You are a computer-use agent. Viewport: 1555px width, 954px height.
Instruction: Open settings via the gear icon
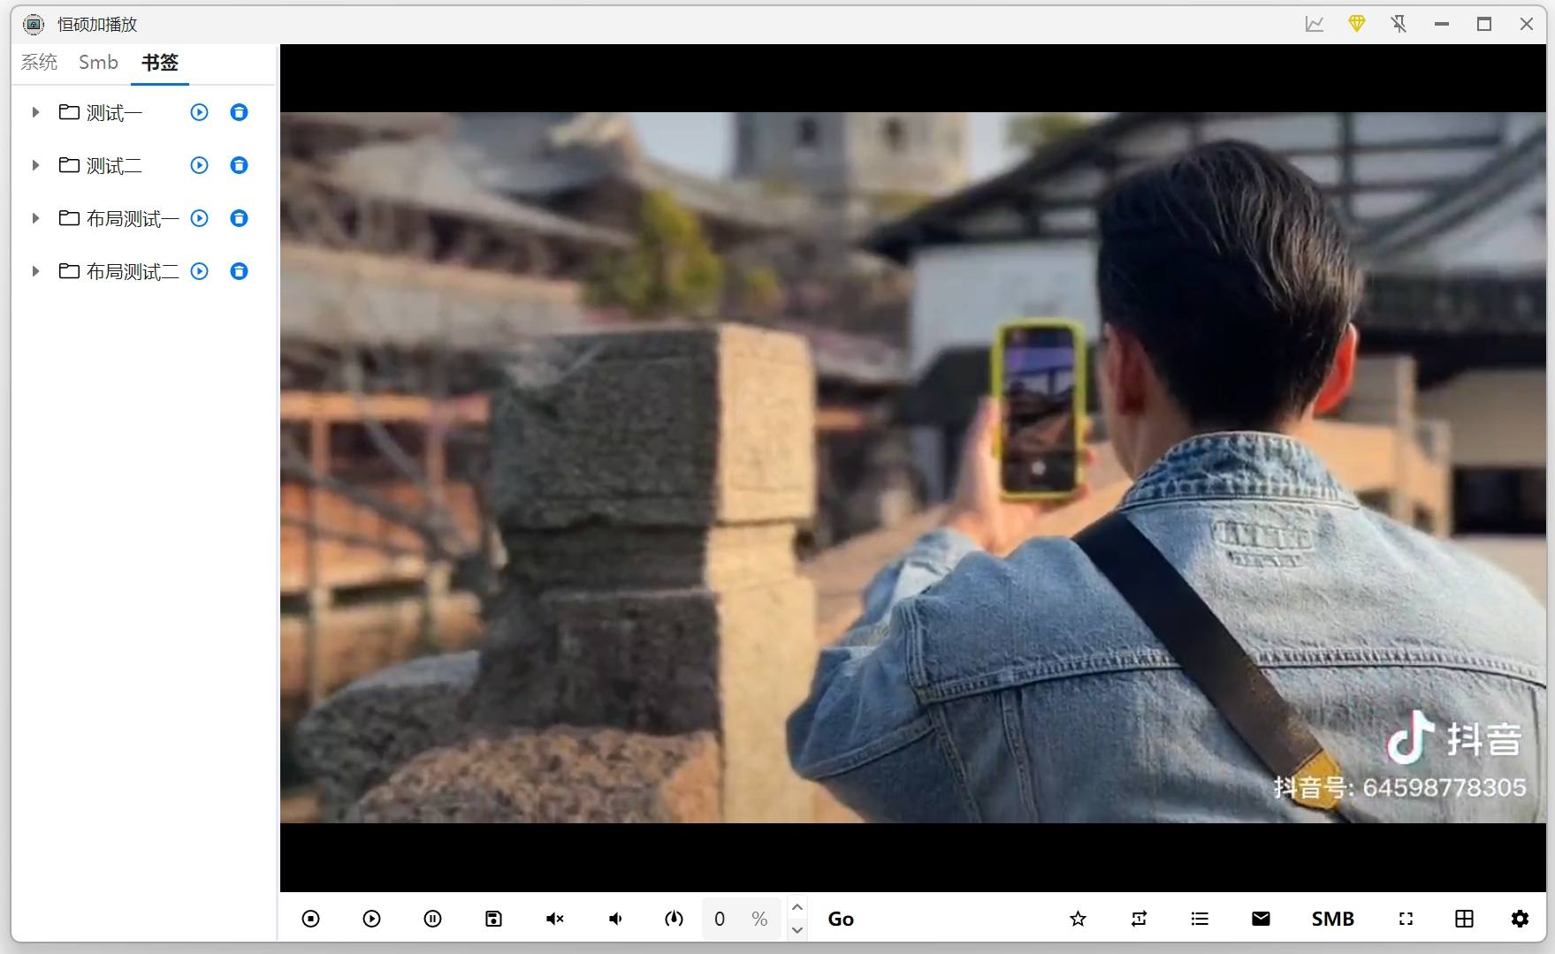(x=1520, y=919)
